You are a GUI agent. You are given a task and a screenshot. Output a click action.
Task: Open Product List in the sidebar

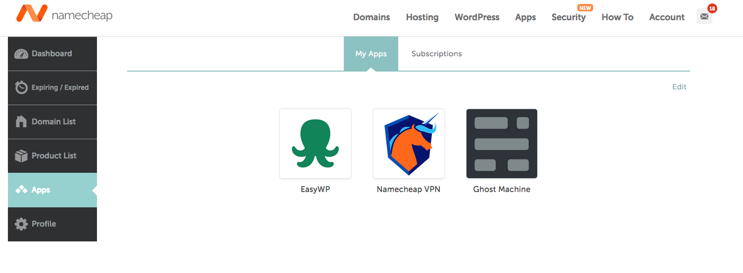click(x=52, y=156)
